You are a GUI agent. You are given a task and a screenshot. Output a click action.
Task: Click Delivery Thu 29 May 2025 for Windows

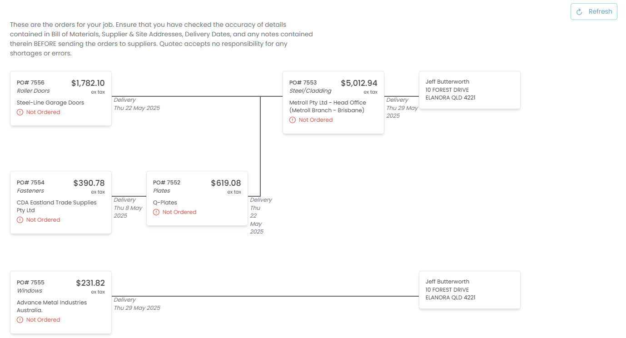point(137,304)
